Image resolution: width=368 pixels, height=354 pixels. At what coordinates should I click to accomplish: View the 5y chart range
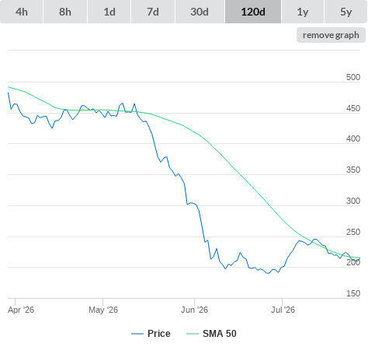(346, 12)
